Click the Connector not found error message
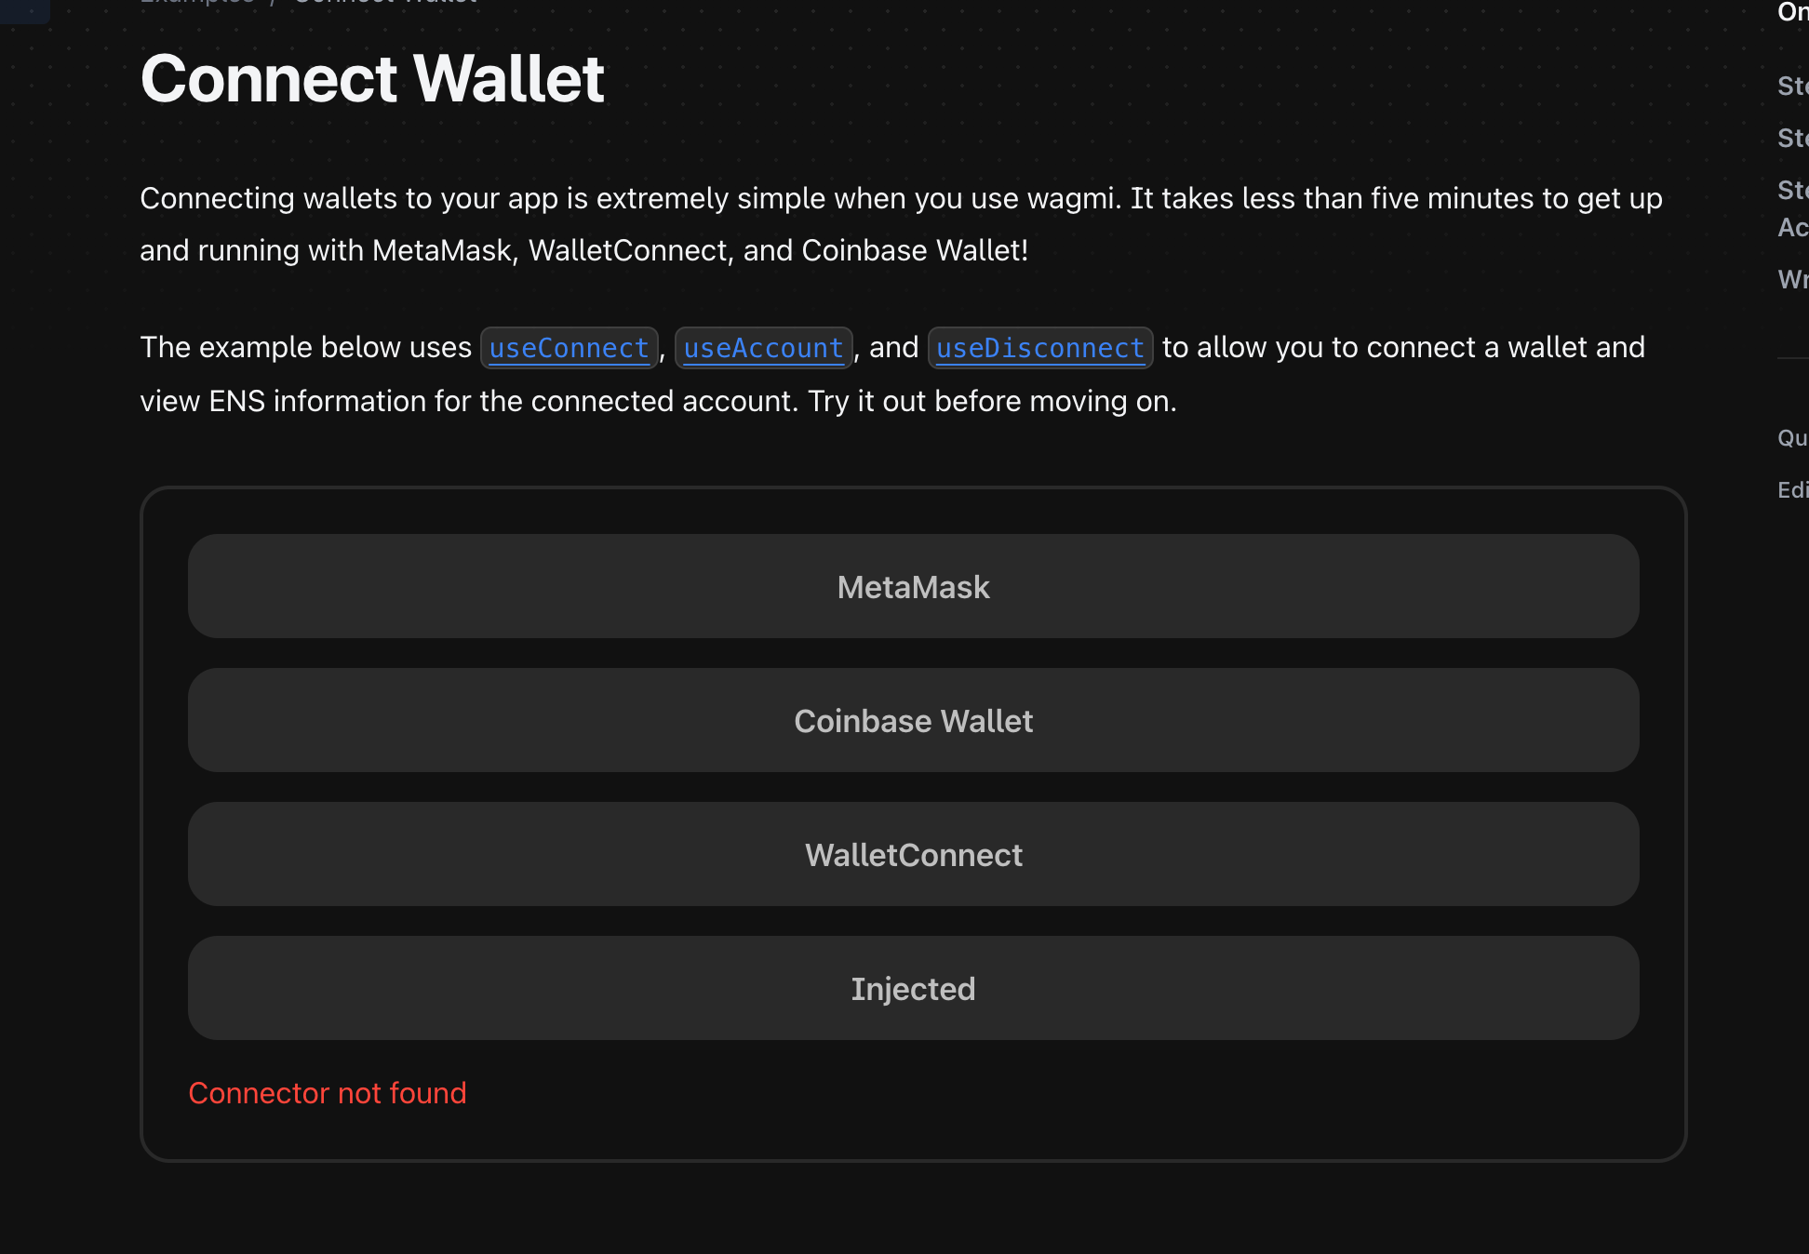The image size is (1809, 1254). (328, 1093)
